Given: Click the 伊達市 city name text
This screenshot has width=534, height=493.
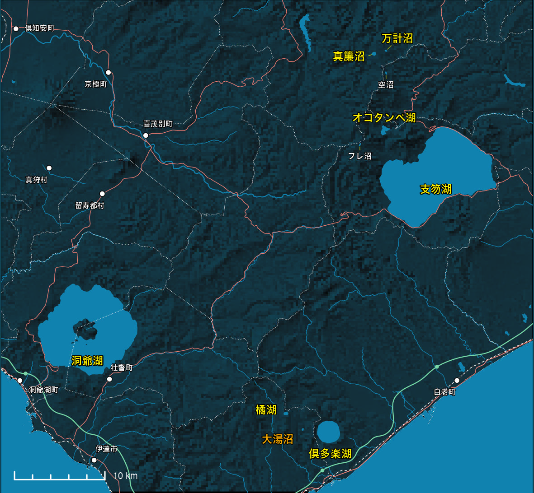Looking at the screenshot, I should (x=107, y=449).
